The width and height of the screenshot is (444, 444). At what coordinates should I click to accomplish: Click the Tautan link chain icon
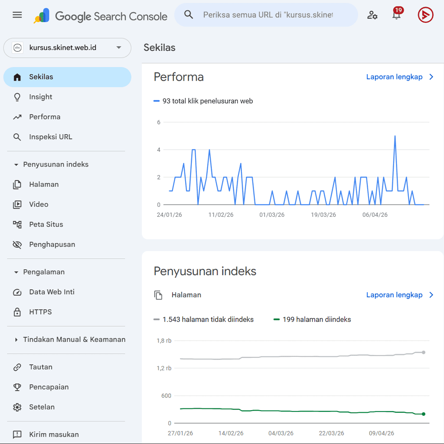[x=17, y=367]
